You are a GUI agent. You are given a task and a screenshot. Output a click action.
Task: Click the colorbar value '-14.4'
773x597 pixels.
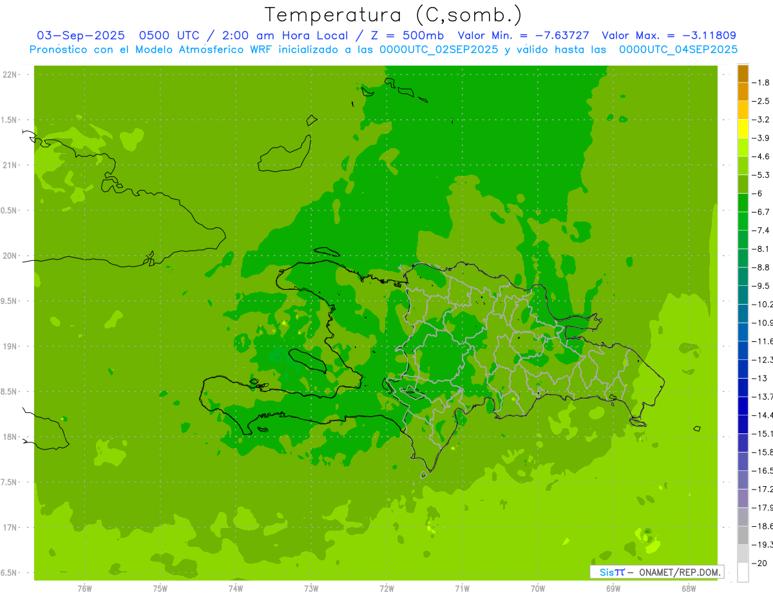pos(763,415)
